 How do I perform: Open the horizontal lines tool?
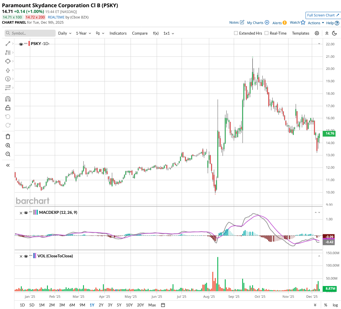coord(8,88)
